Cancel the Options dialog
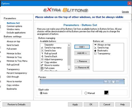This screenshot has width=132, height=108. [x=107, y=104]
